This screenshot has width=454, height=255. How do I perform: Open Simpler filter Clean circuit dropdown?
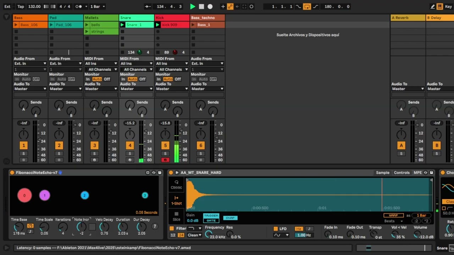[194, 235]
